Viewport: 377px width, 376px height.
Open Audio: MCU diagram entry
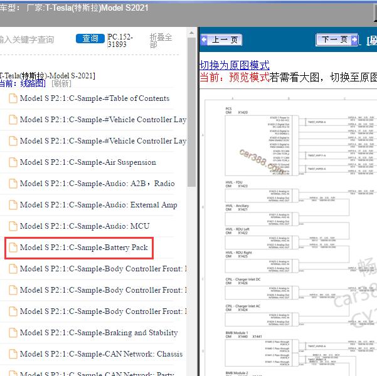pyautogui.click(x=85, y=226)
